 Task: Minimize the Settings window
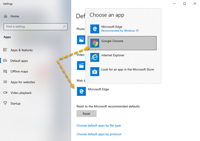174,3
